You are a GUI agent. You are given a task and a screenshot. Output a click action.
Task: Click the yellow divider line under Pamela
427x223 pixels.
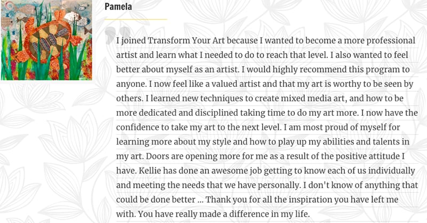click(x=136, y=19)
